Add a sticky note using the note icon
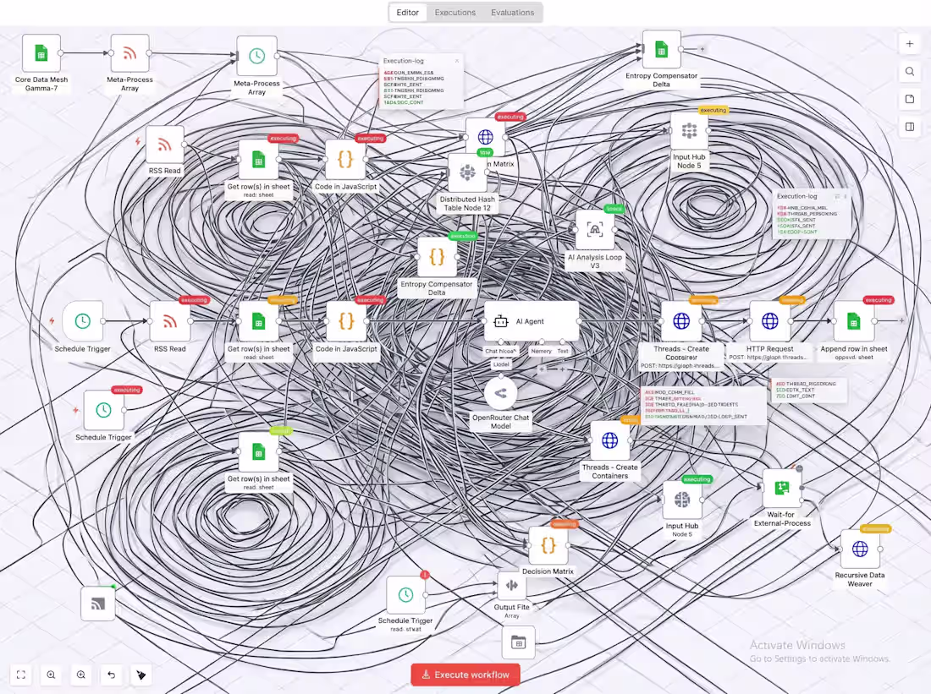This screenshot has width=931, height=694. pos(910,99)
